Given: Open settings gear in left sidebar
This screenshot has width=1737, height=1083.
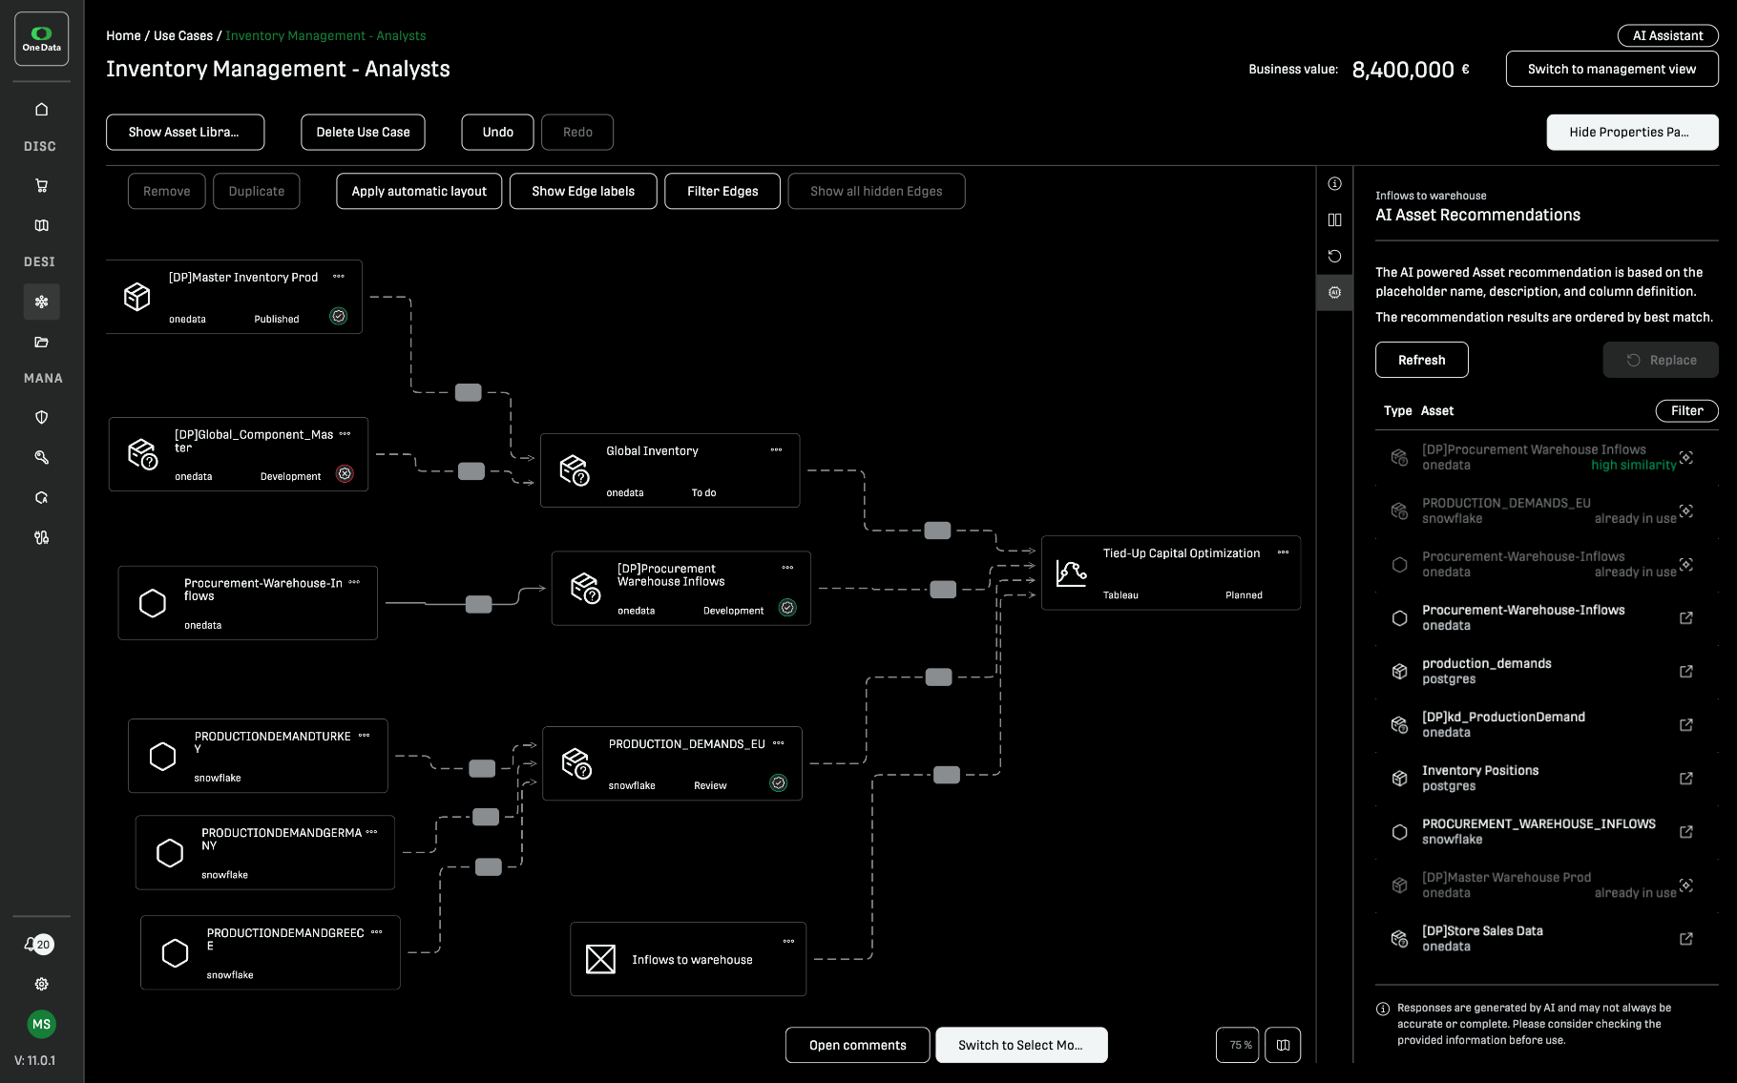Looking at the screenshot, I should click(41, 984).
